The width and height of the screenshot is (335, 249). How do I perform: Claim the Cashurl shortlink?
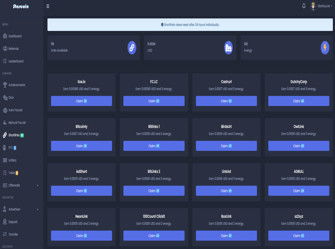pos(226,101)
